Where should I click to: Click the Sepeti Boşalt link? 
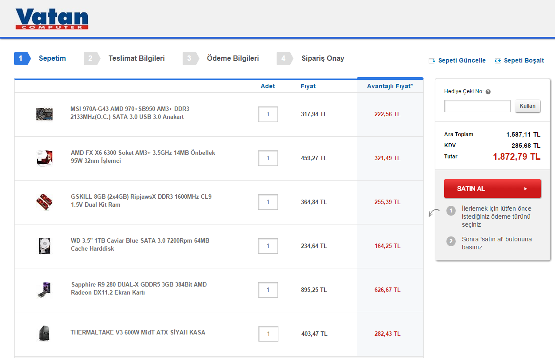tap(524, 60)
